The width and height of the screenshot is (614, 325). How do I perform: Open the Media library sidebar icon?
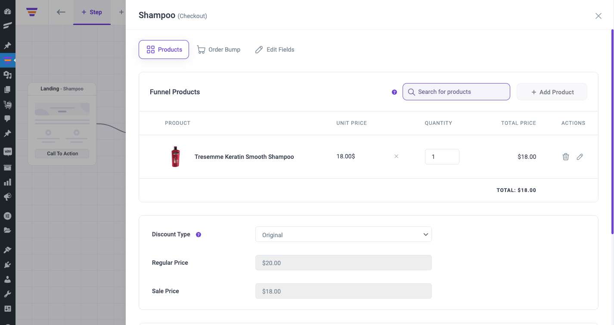click(x=7, y=75)
